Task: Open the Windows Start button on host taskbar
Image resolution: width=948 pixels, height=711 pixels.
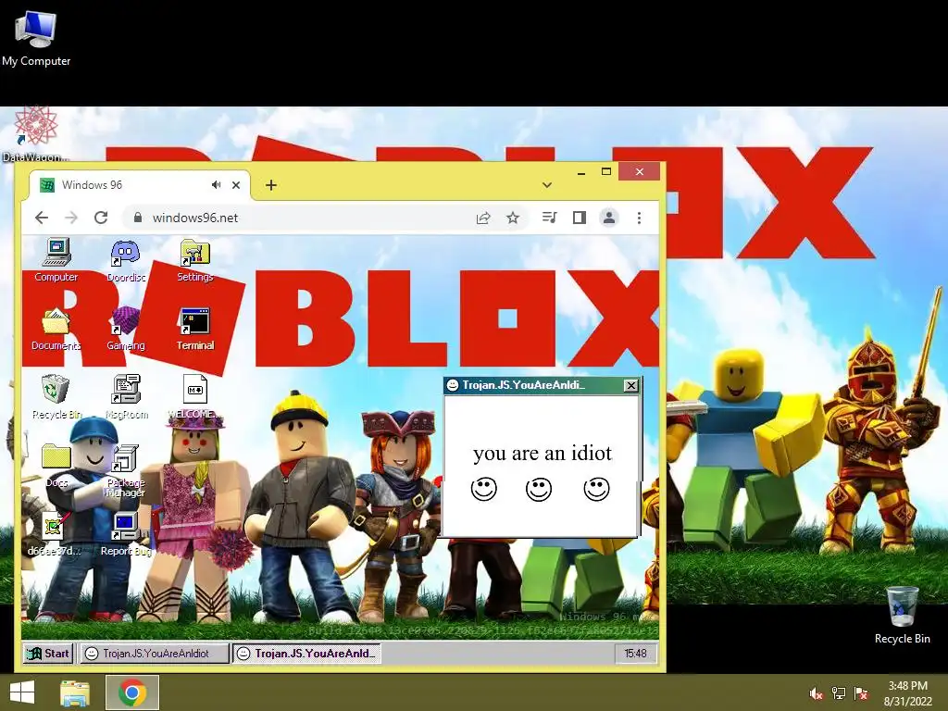Action: point(22,692)
